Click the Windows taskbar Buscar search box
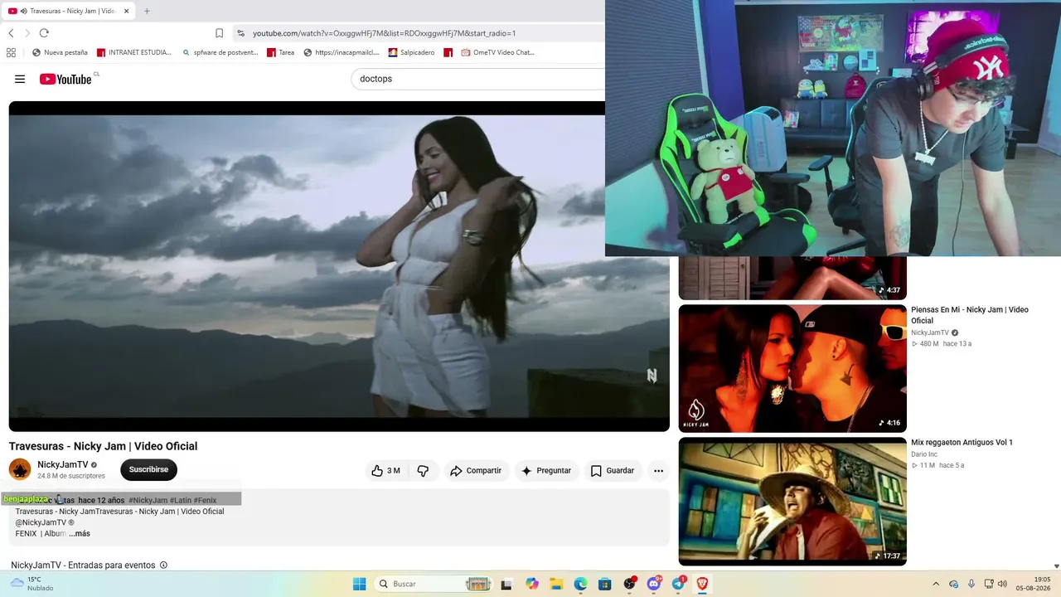The width and height of the screenshot is (1061, 597). (433, 584)
